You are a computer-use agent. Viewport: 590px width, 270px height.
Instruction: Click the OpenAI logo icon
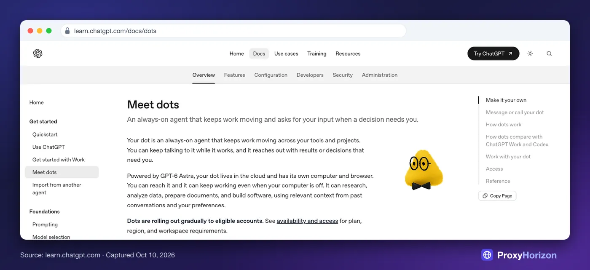pyautogui.click(x=38, y=53)
